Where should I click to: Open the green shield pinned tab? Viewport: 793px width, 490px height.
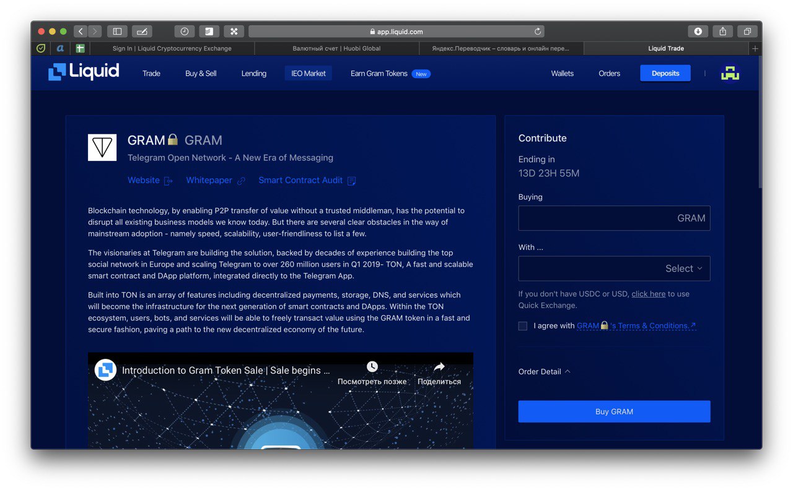tap(41, 48)
